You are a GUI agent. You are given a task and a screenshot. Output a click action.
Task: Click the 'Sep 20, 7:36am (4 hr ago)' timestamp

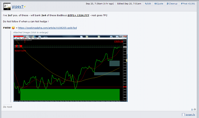(x=100, y=4)
